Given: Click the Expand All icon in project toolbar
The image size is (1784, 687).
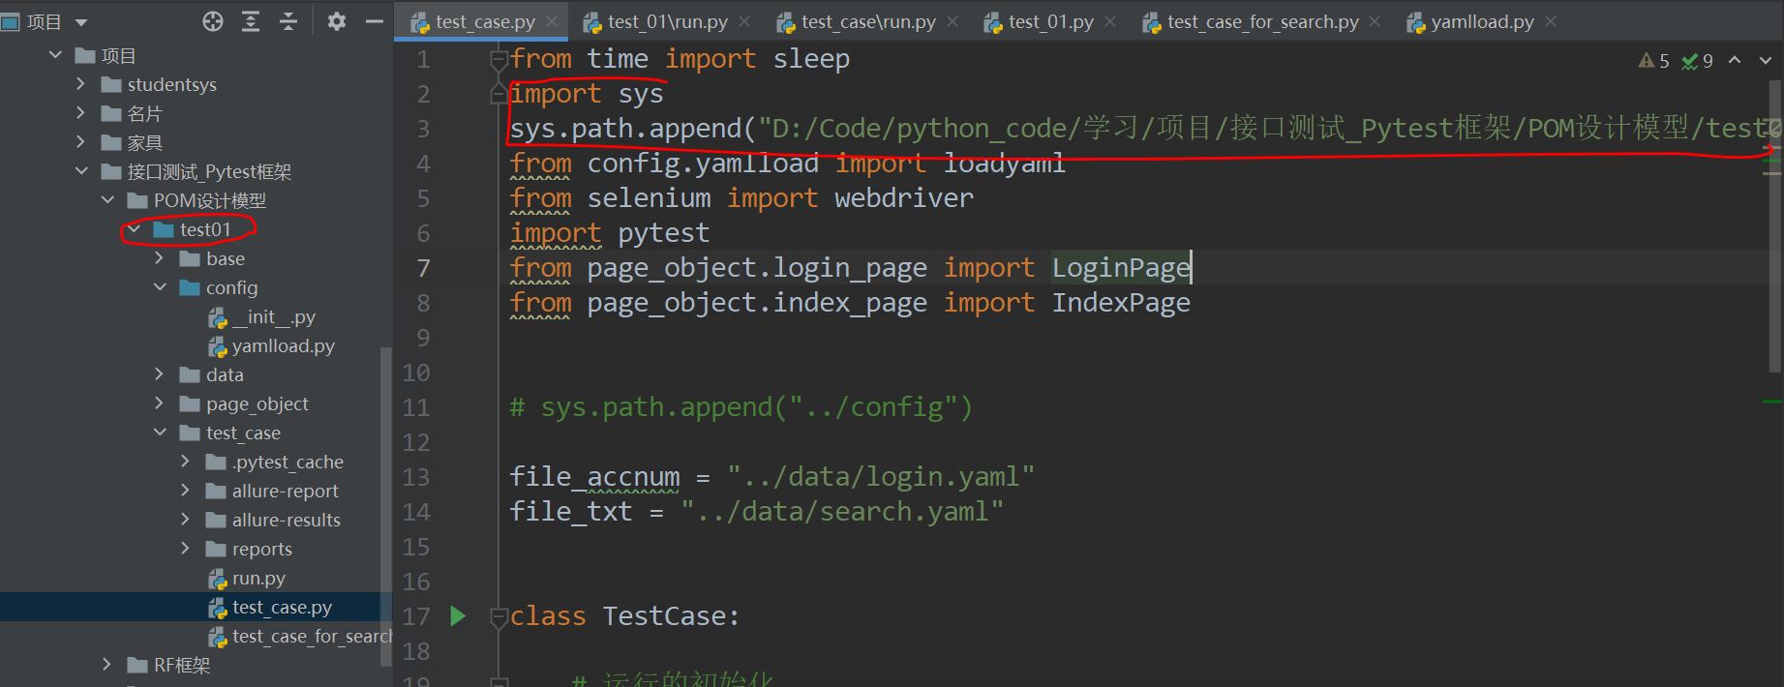Looking at the screenshot, I should point(251,21).
